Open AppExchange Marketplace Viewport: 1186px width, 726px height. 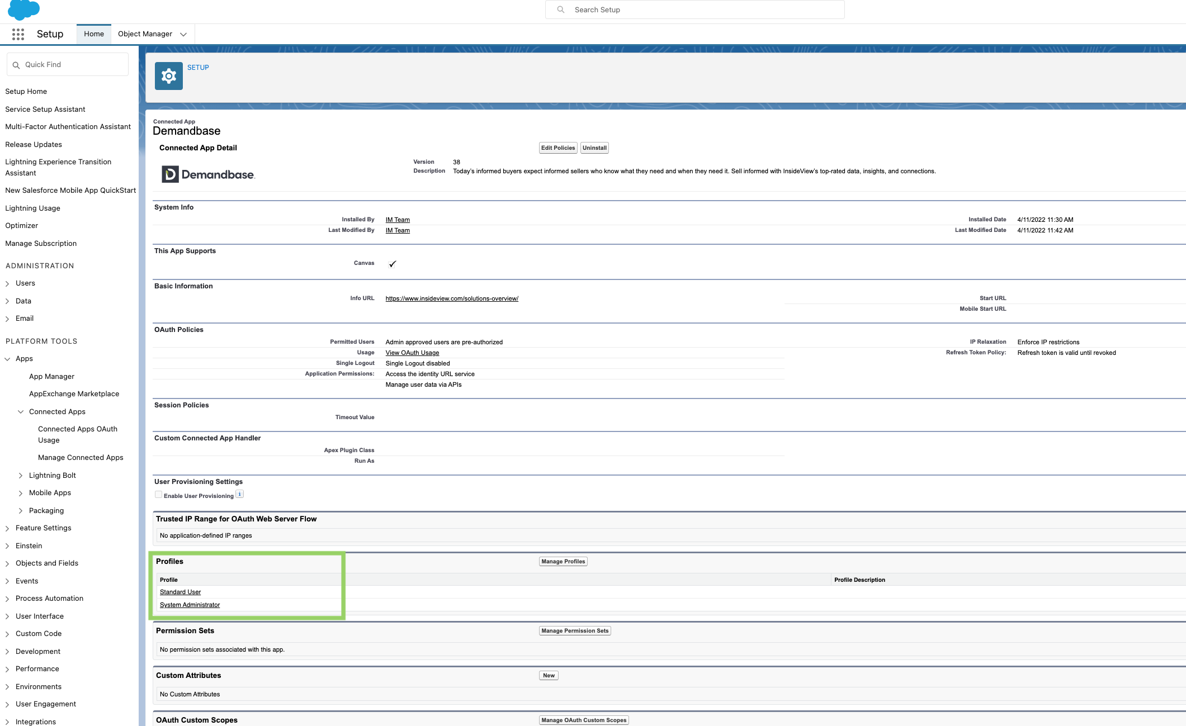pyautogui.click(x=74, y=394)
